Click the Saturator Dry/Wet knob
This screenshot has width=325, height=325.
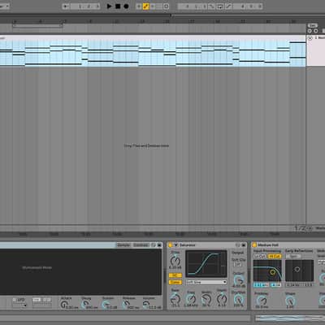tap(239, 299)
